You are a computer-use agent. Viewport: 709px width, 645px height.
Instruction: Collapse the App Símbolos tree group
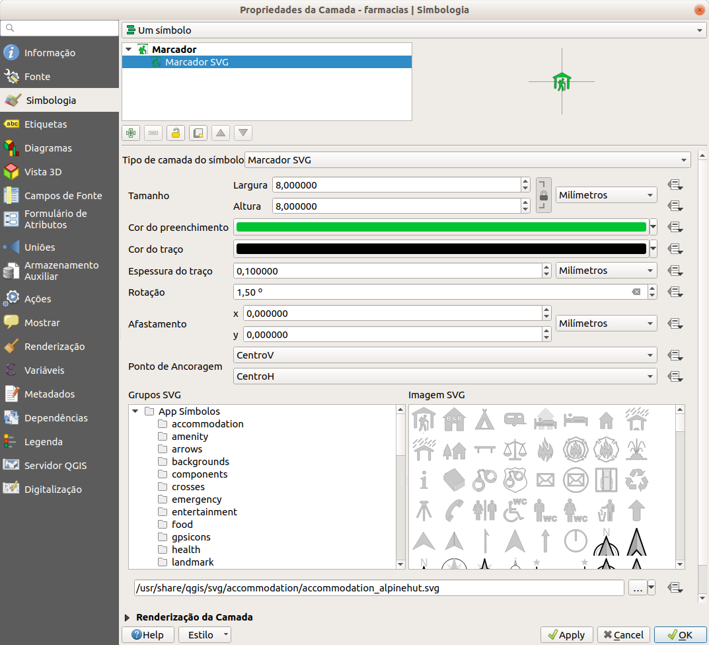click(x=135, y=411)
